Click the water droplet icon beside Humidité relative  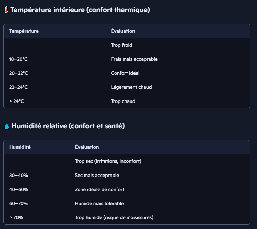click(7, 126)
